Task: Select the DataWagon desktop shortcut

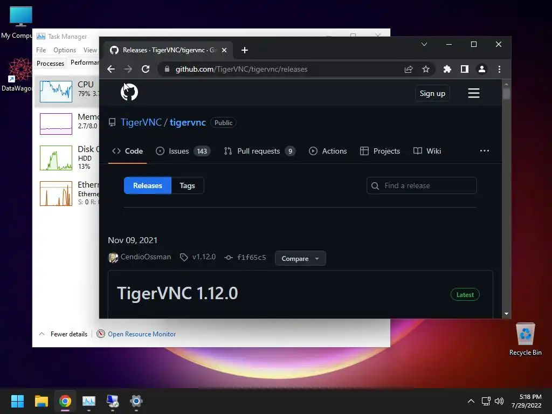Action: [17, 74]
